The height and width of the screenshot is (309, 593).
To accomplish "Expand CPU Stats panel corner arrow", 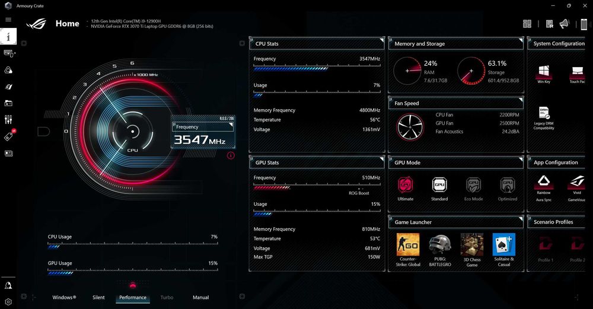I will [x=381, y=40].
